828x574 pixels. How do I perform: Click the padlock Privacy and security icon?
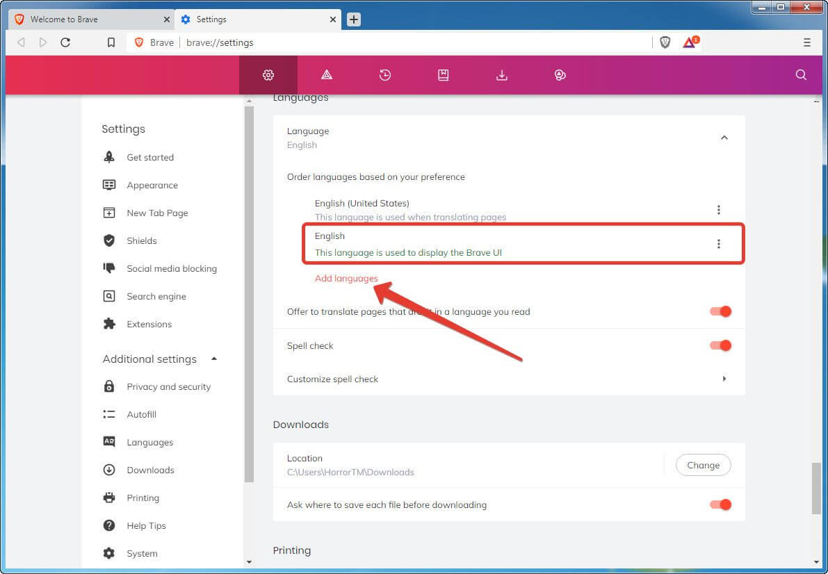pos(109,386)
